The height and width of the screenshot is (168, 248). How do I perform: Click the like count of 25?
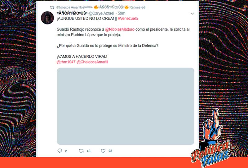110,151
